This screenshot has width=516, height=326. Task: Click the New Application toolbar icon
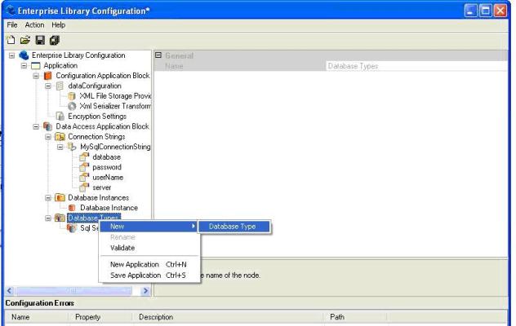click(11, 40)
